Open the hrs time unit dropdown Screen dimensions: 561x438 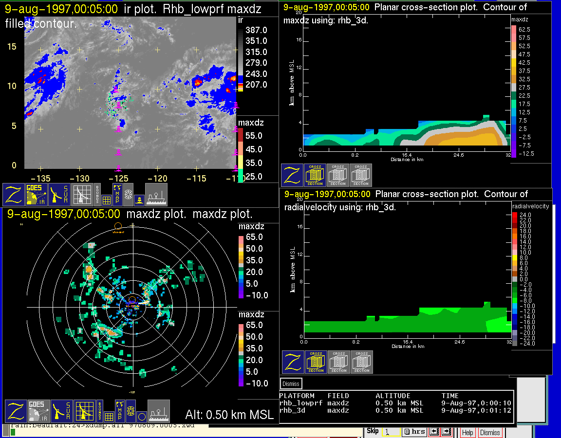coord(414,432)
